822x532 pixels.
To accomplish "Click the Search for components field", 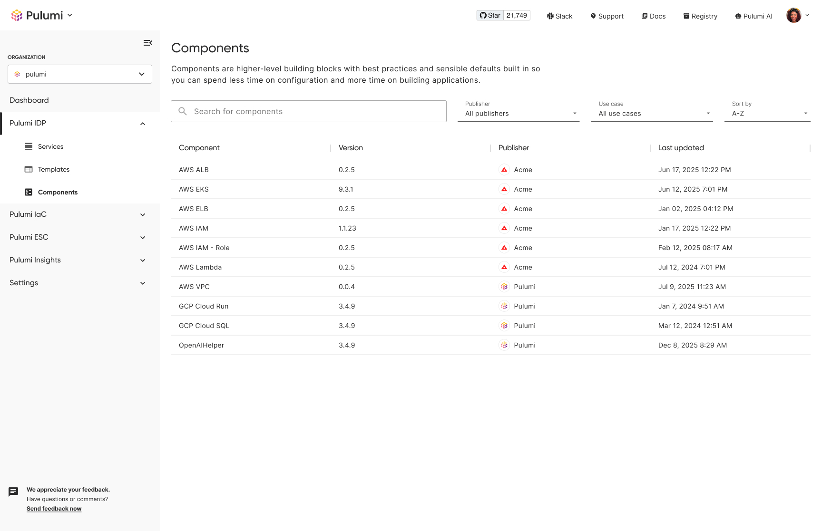I will pos(309,111).
